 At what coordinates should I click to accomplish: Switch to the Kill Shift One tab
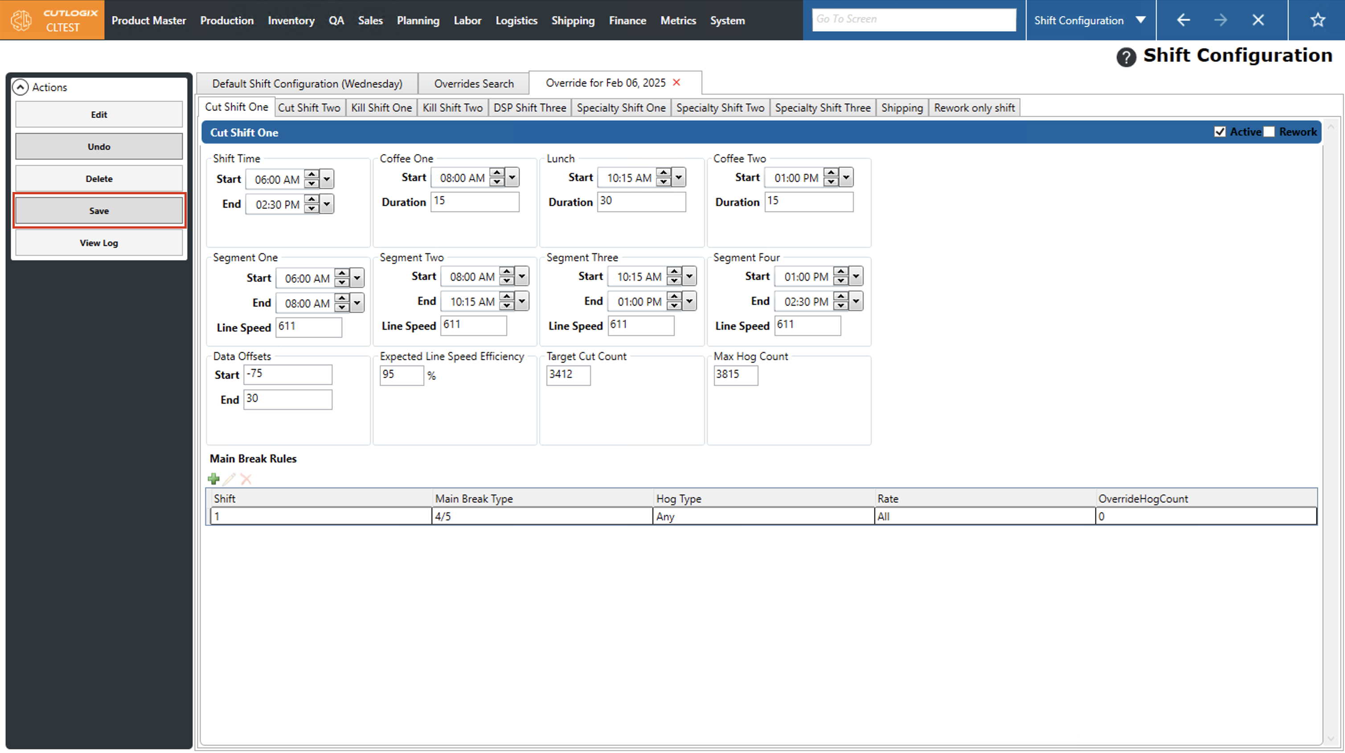(x=381, y=107)
